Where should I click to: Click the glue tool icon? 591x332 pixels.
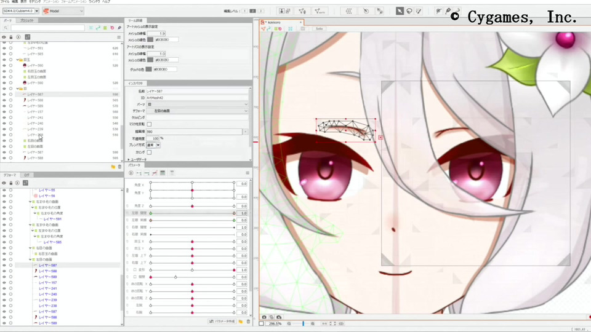tap(380, 11)
